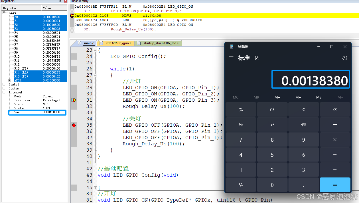359x203 pixels.
Task: Click the Rough_Delay_Us(100) call on line 32
Action: [154, 106]
